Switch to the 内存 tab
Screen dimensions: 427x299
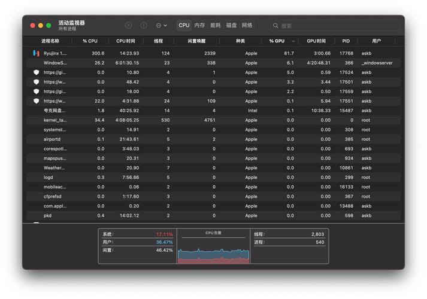coord(199,25)
